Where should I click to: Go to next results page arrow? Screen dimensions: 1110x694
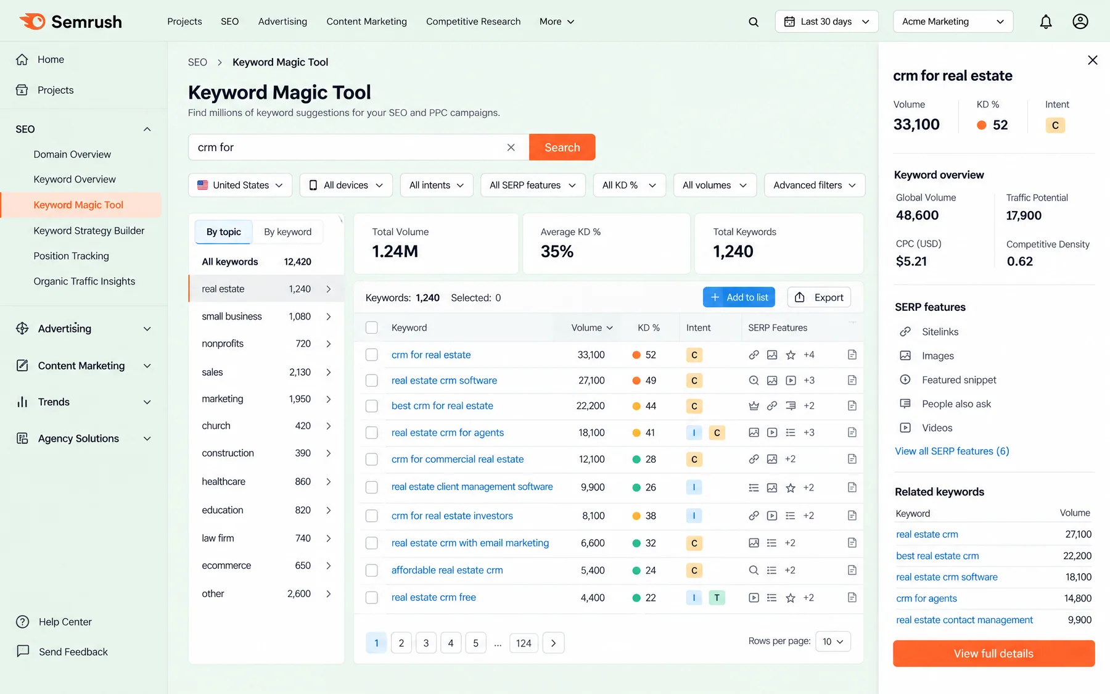[553, 643]
